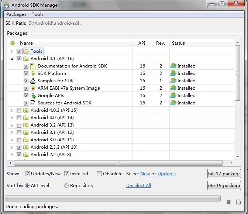Click the Android 2.2 (API 8) folder icon

click(26, 155)
